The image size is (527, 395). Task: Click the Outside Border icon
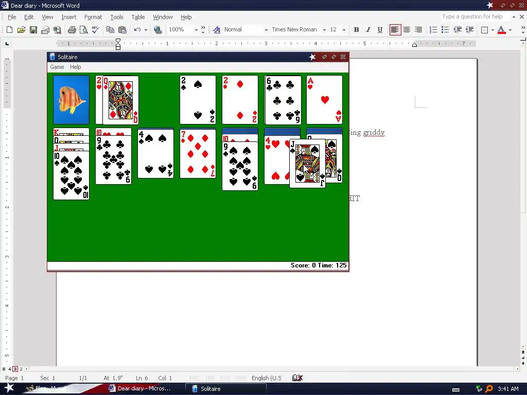tap(484, 30)
